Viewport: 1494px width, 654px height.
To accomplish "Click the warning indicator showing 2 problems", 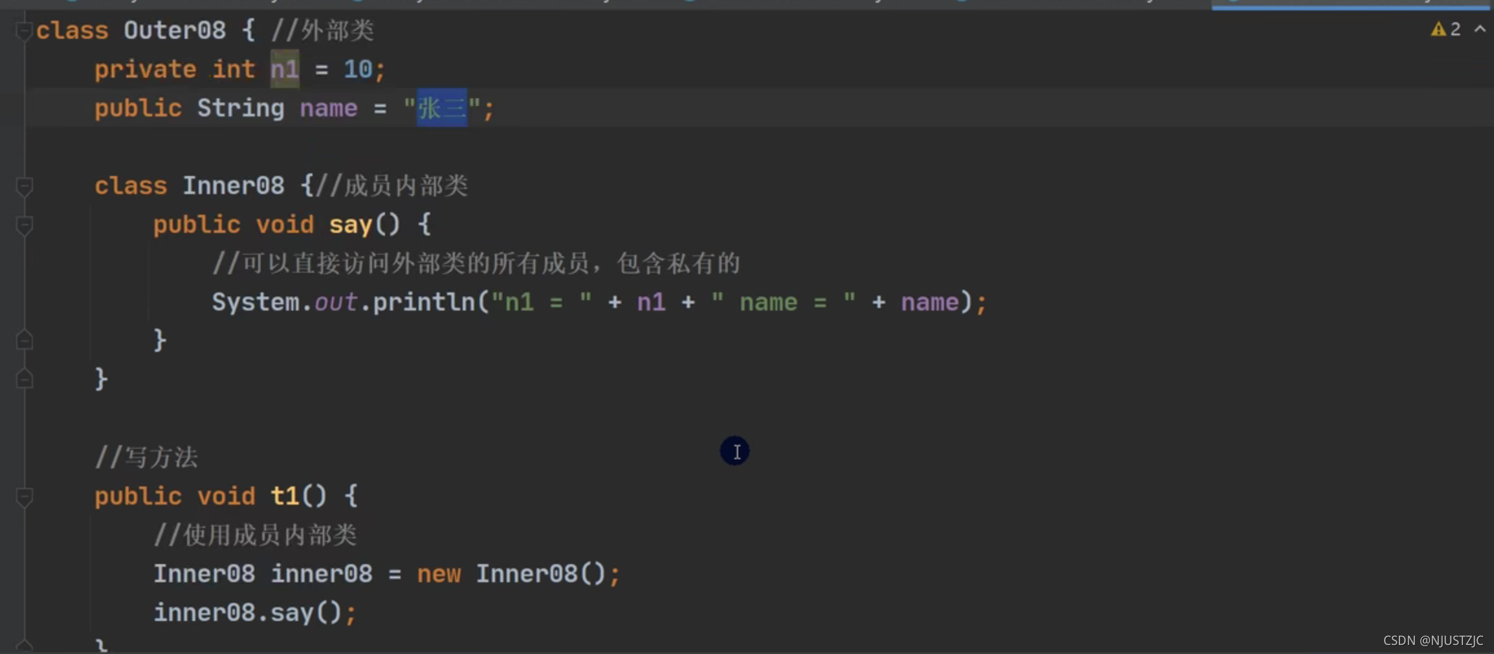I will pos(1445,29).
